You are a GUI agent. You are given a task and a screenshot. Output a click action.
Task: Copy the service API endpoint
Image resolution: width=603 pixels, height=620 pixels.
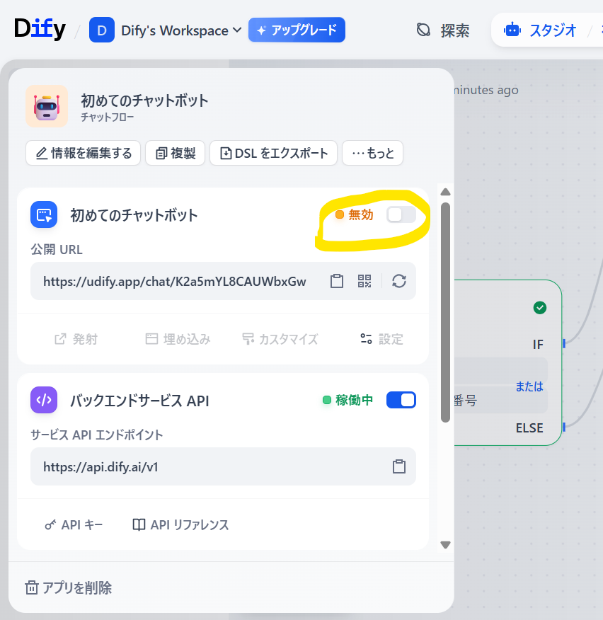(x=399, y=466)
